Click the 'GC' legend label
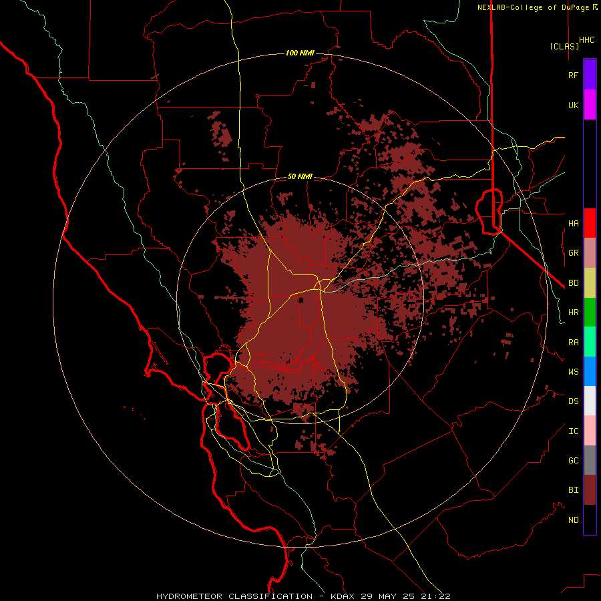The height and width of the screenshot is (601, 601). pyautogui.click(x=573, y=461)
